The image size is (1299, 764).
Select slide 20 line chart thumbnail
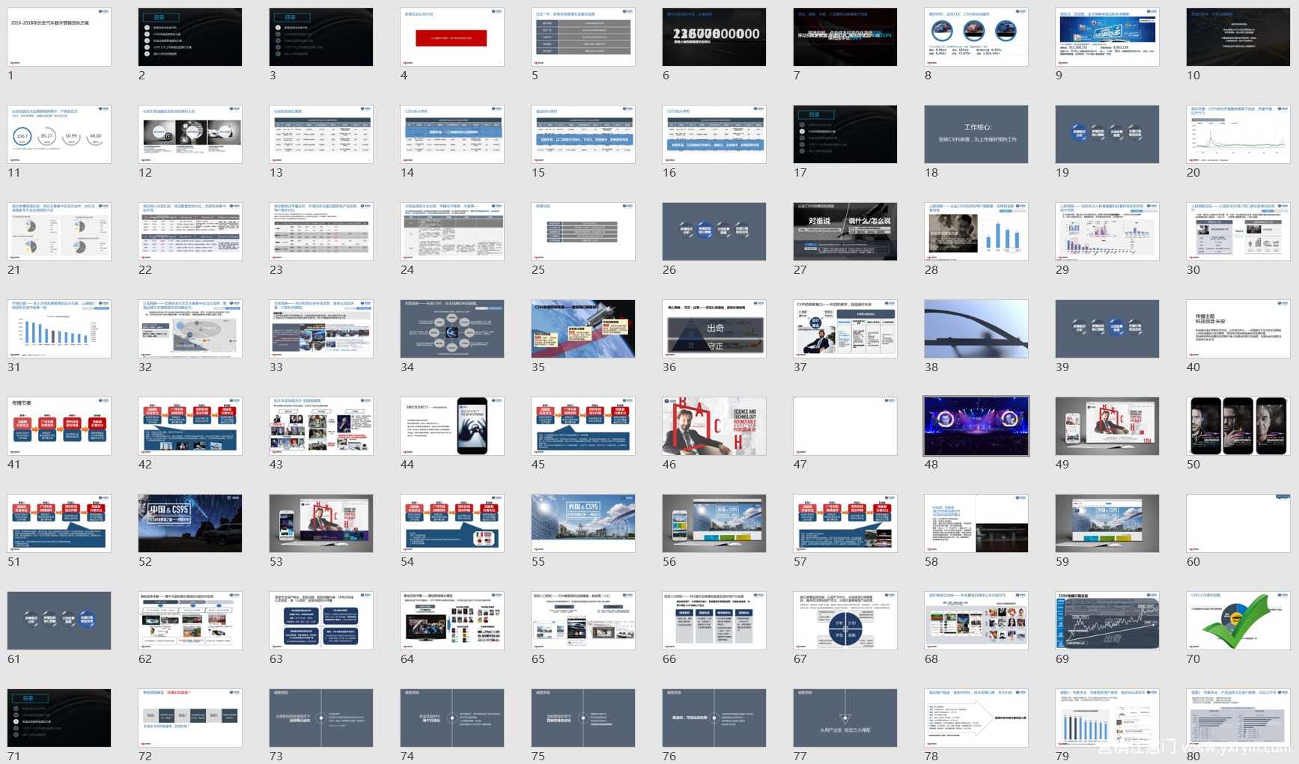pyautogui.click(x=1238, y=134)
